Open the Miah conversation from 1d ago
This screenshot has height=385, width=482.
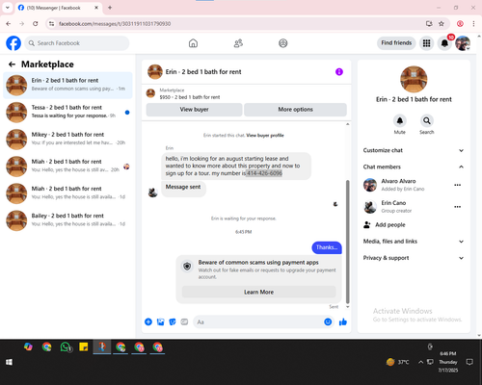(67, 193)
